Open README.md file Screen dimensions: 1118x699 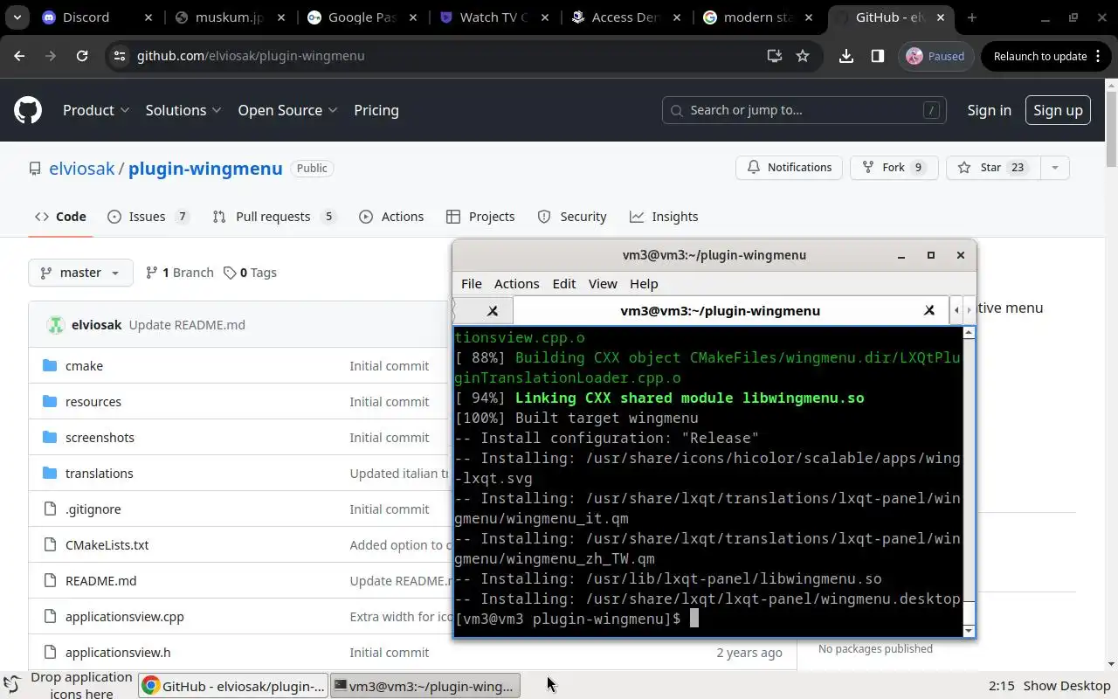(x=101, y=581)
